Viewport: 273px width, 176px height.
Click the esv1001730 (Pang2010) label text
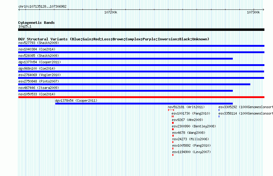coord(191,113)
